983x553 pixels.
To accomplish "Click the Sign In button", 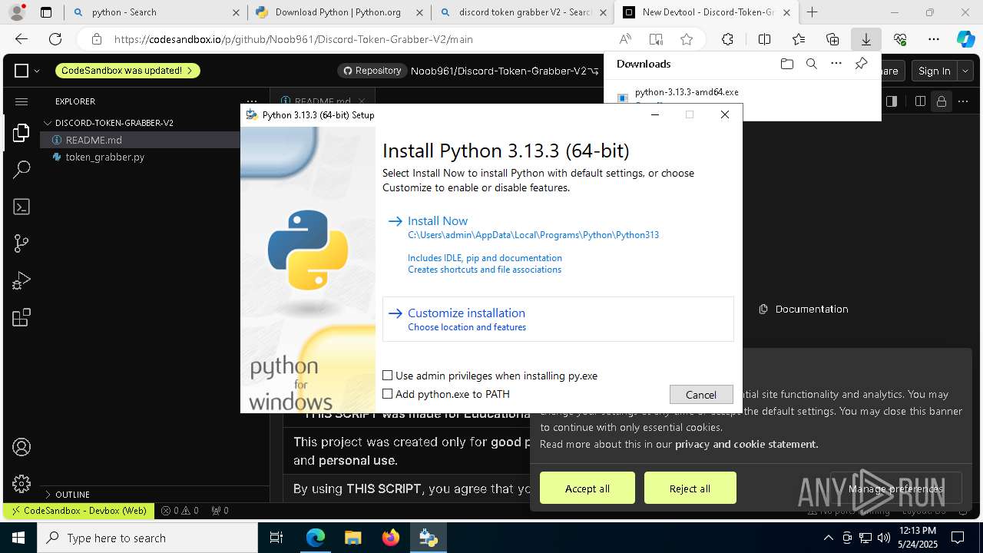I will point(935,71).
